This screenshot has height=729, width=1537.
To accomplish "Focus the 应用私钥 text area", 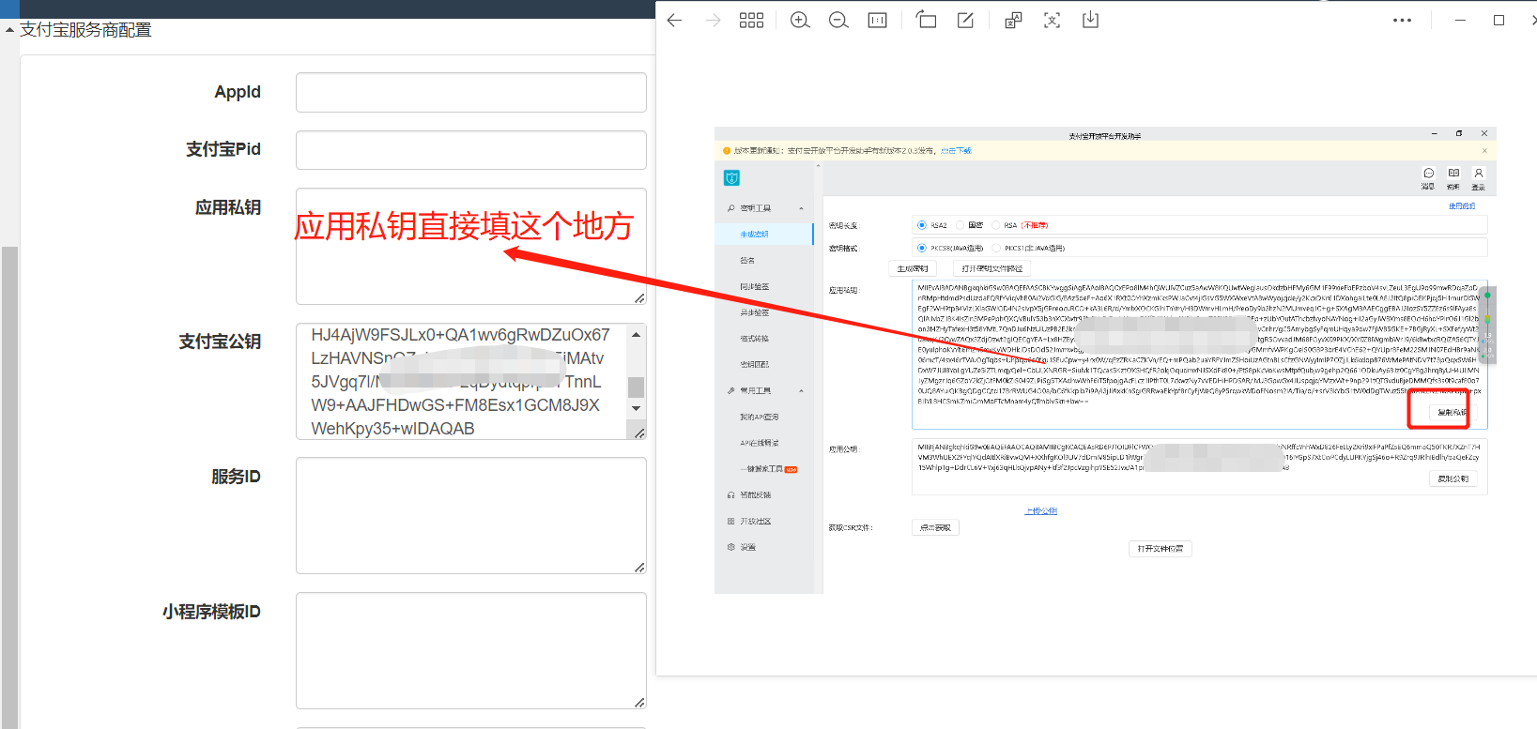I will (471, 247).
